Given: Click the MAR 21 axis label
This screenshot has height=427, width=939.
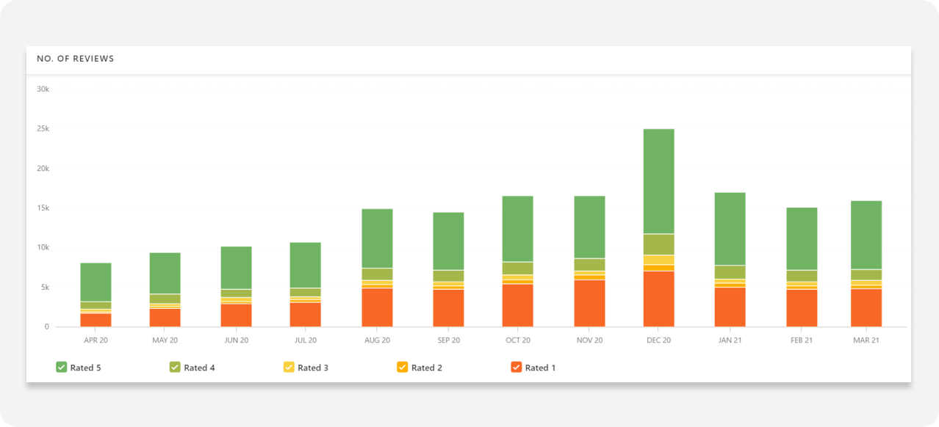Looking at the screenshot, I should [866, 340].
